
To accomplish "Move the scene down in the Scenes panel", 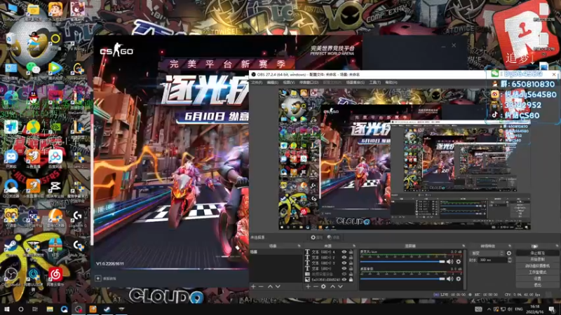I will click(278, 286).
